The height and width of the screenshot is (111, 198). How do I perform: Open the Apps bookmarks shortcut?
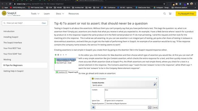5,7
